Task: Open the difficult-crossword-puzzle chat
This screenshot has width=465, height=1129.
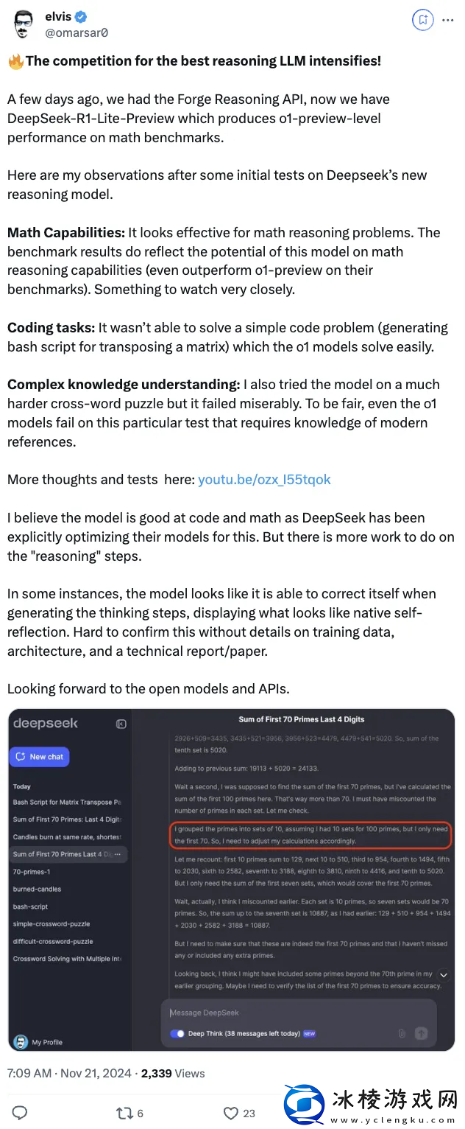Action: pyautogui.click(x=53, y=941)
